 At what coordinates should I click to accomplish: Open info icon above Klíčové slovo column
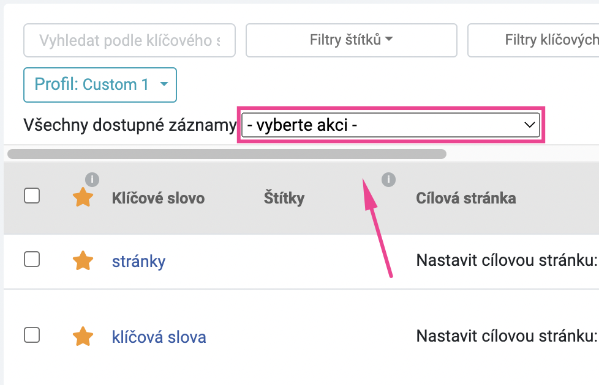92,179
